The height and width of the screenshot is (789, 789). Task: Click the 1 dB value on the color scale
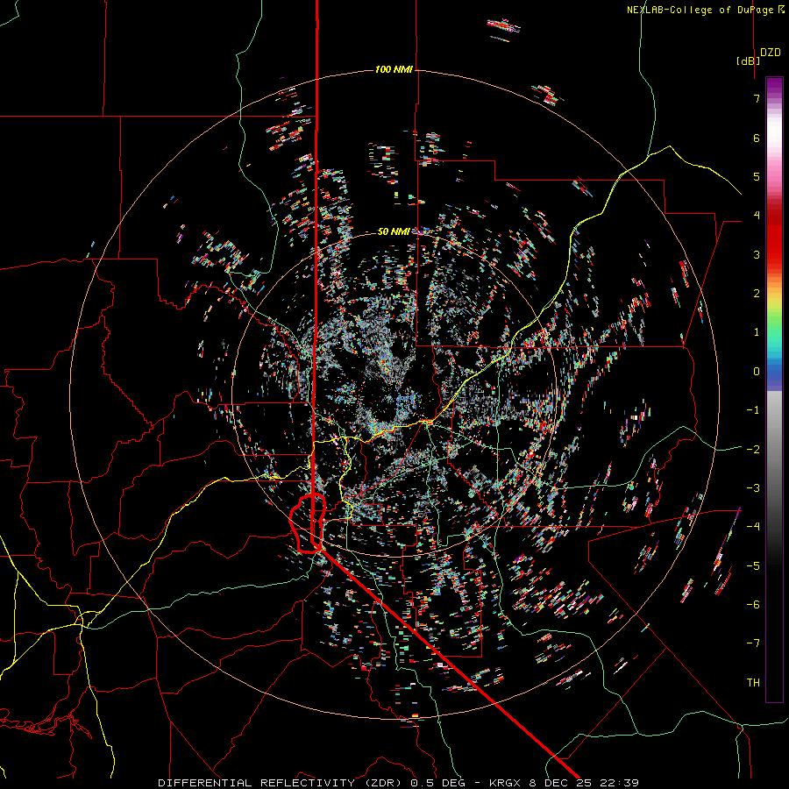(757, 332)
